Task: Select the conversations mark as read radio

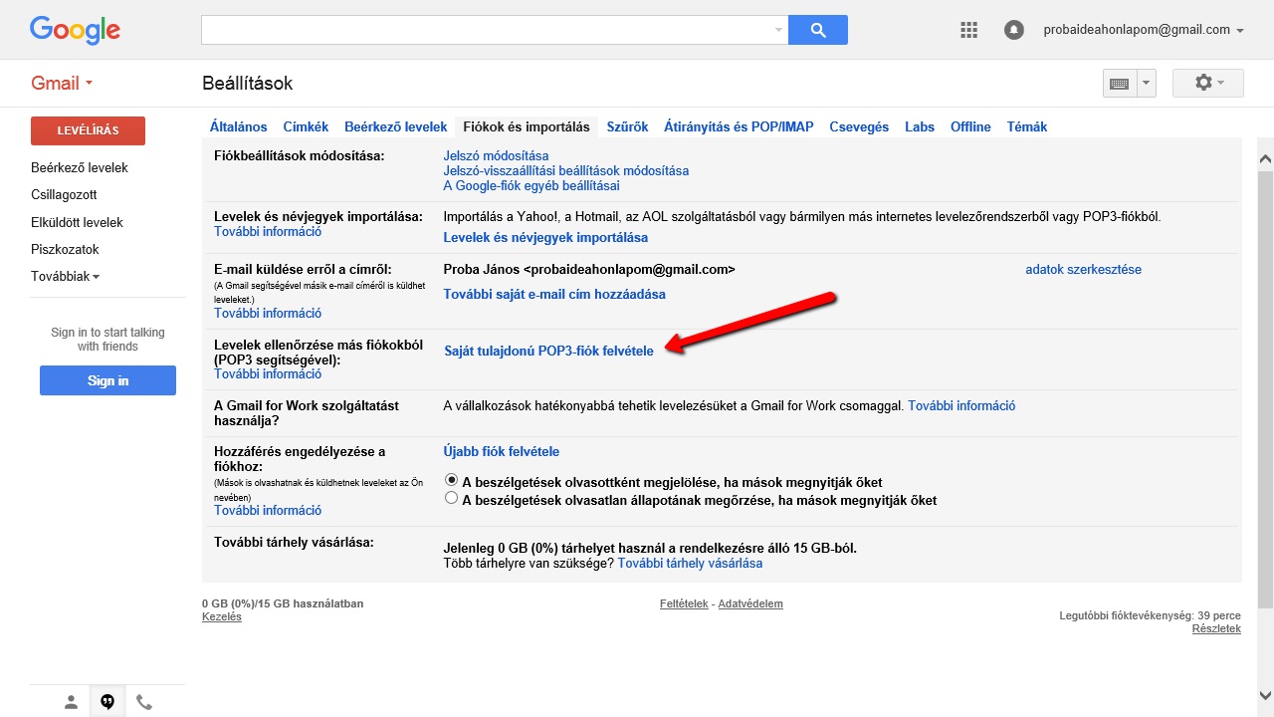Action: (452, 480)
